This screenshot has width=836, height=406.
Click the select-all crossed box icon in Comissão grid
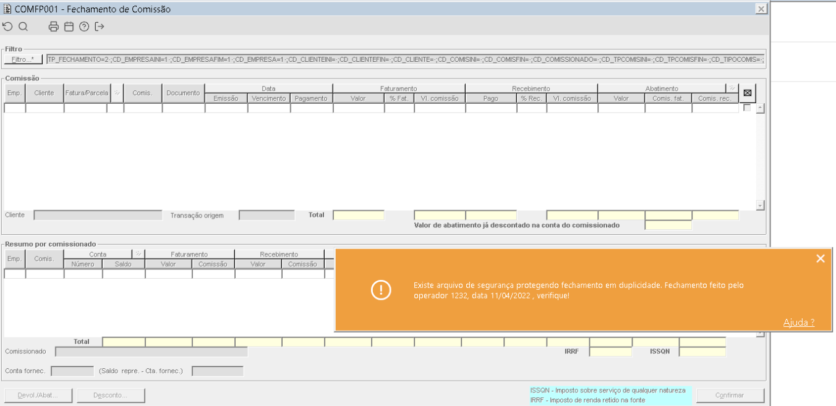click(x=747, y=93)
